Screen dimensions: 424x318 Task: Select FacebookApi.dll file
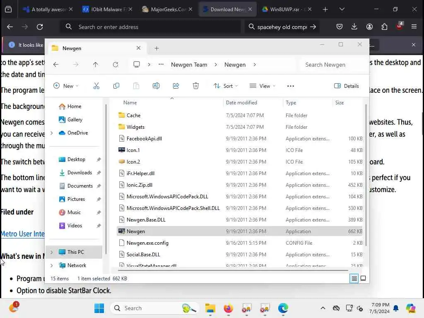240,139
